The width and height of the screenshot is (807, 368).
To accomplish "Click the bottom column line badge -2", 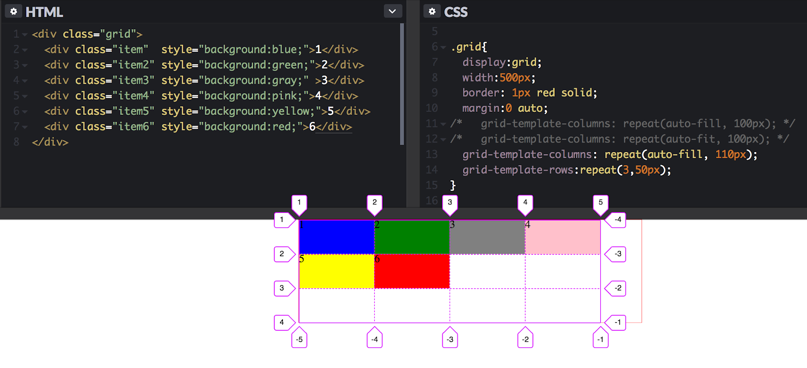I will tap(525, 339).
